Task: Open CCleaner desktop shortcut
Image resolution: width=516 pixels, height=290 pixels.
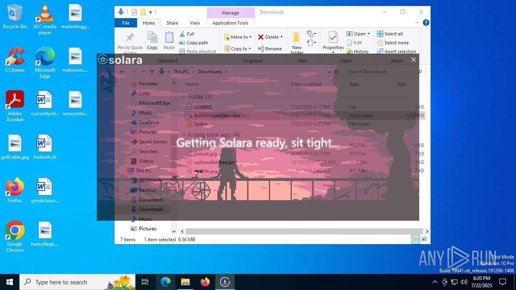Action: coord(15,60)
